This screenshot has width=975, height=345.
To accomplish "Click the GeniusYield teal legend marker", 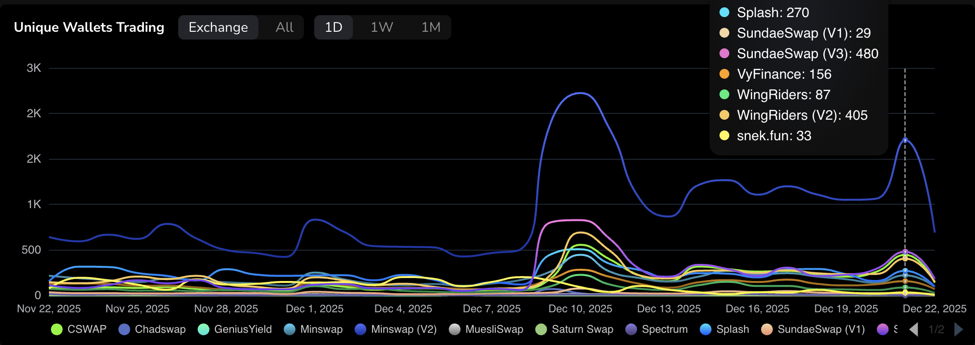I will 204,329.
